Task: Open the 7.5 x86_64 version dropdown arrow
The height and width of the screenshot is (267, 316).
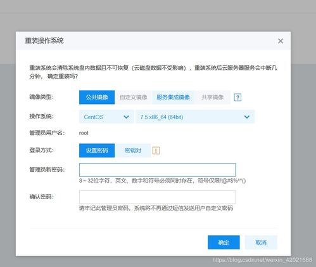Action: [x=247, y=117]
